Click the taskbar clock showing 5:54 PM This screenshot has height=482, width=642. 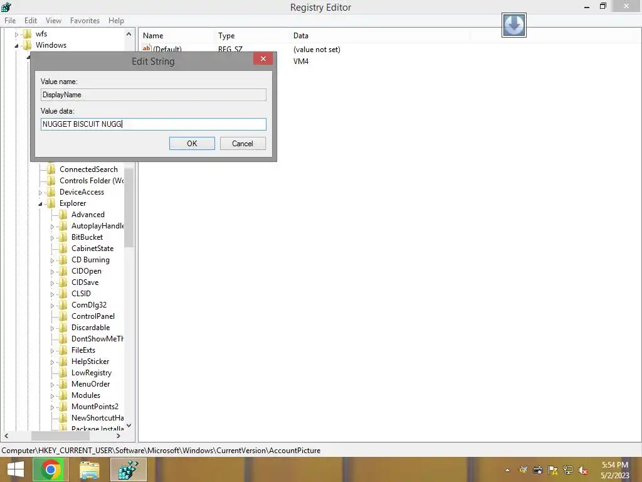[x=614, y=470]
